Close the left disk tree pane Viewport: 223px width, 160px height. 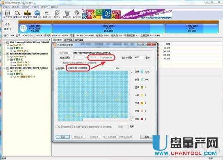(x=49, y=39)
